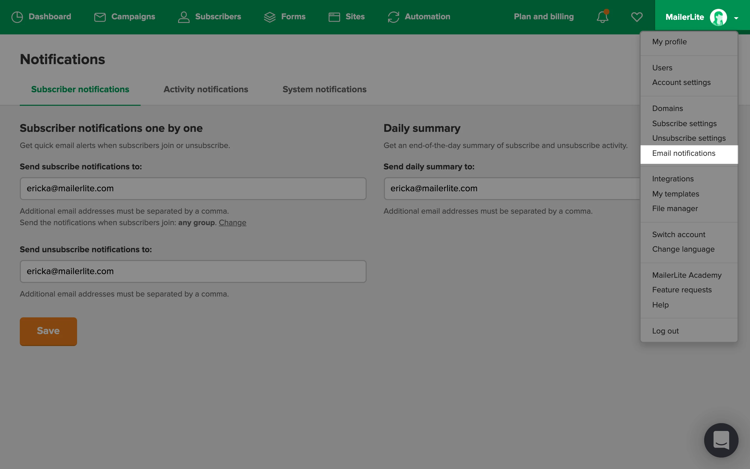Screen dimensions: 750x469
Task: Open the chat support widget
Action: pos(721,440)
